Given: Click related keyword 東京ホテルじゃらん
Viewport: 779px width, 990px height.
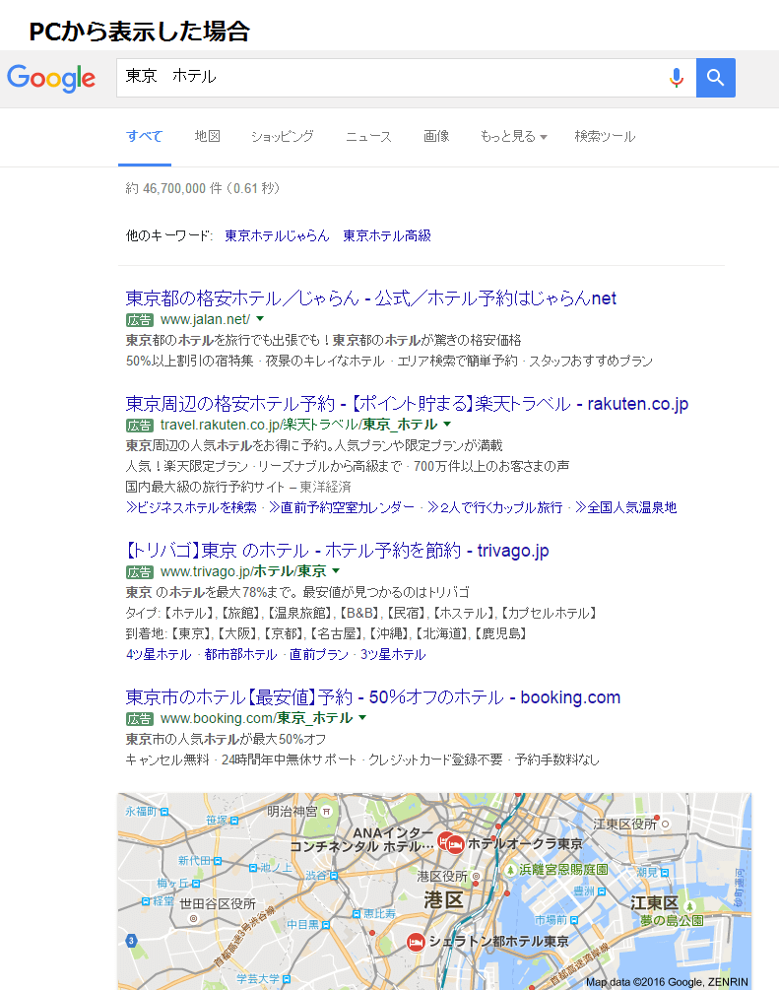Looking at the screenshot, I should 277,235.
